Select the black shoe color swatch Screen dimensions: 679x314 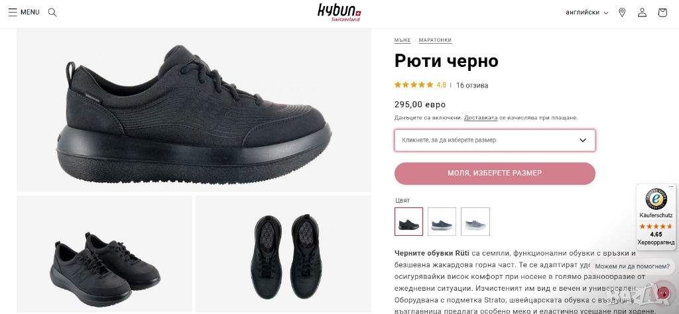408,221
